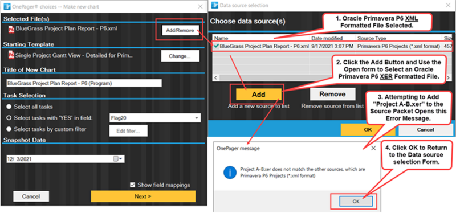Click the 9/17/2021 3:07 PM date cell
The image size is (456, 213).
click(x=332, y=46)
